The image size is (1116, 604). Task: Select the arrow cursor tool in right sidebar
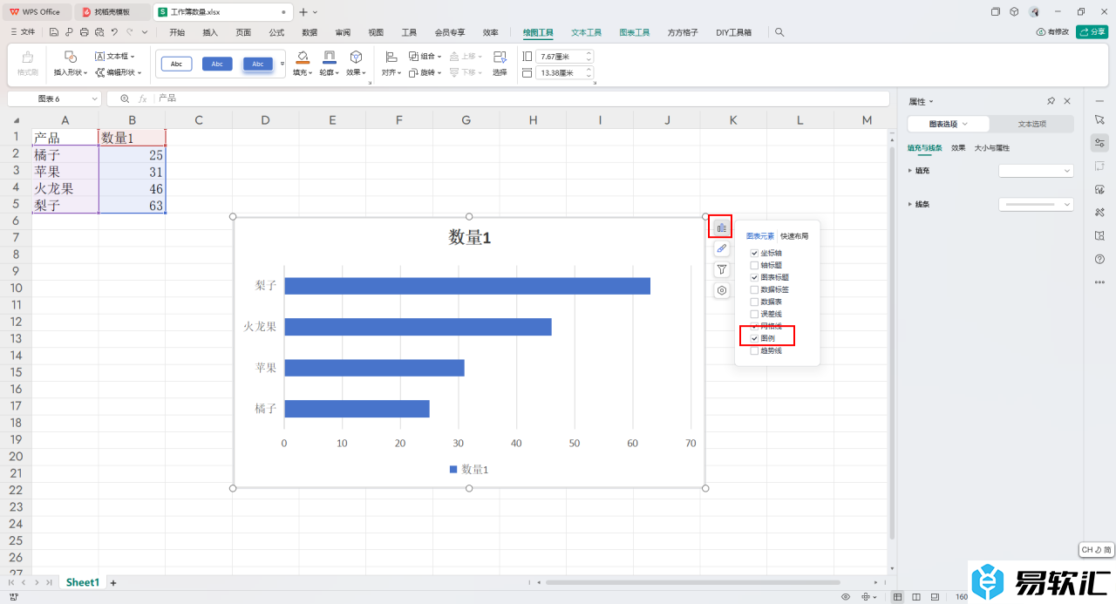coord(1099,119)
